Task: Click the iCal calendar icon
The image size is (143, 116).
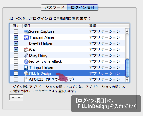Action: [26, 49]
